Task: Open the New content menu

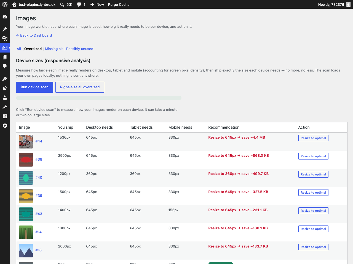Action: (x=97, y=4)
